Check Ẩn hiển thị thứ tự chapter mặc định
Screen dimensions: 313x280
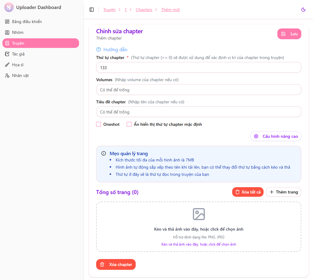tap(129, 124)
